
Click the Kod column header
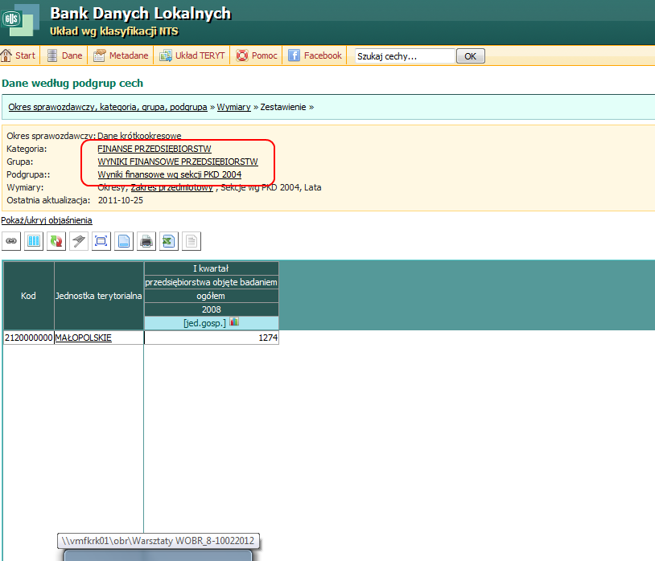[x=28, y=296]
